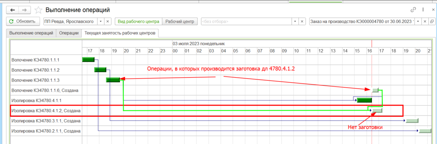Open the production order in a new window
The image size is (437, 144).
coord(432,21)
